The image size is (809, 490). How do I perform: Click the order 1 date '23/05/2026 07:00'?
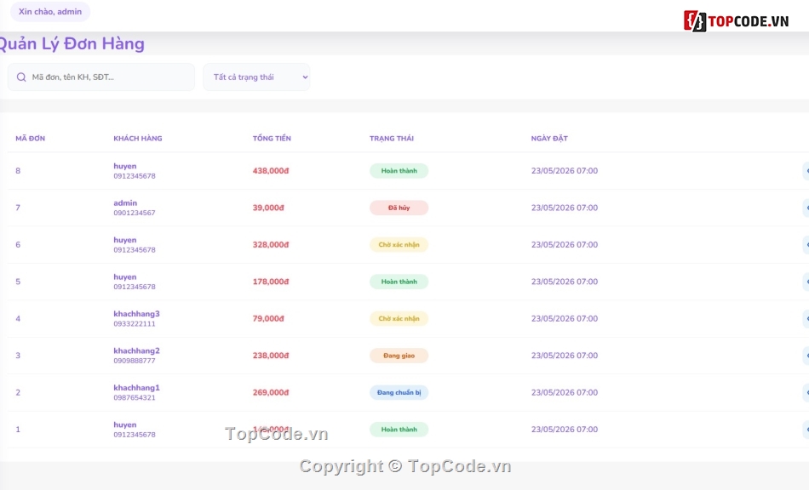click(x=565, y=430)
